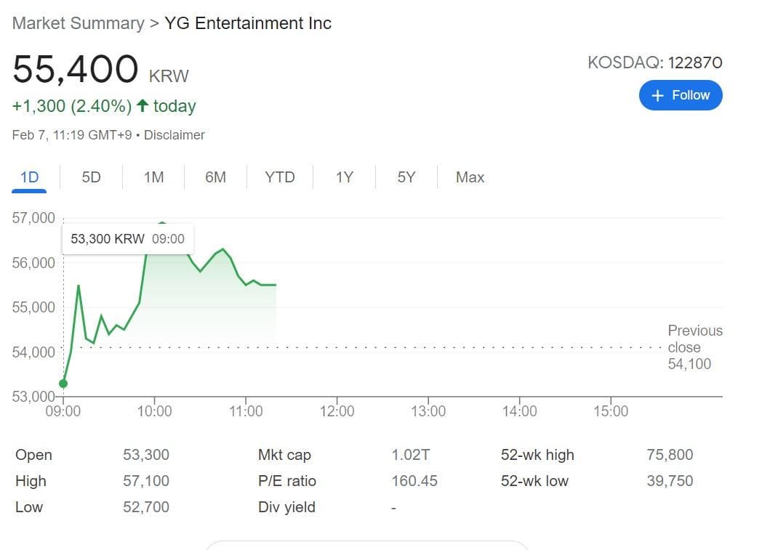Click the green dot at chart start
The width and height of the screenshot is (770, 550).
coord(63,384)
